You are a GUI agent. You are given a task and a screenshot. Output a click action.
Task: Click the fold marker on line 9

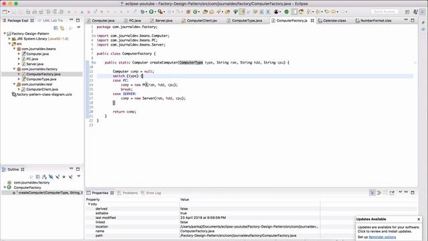tap(95, 62)
